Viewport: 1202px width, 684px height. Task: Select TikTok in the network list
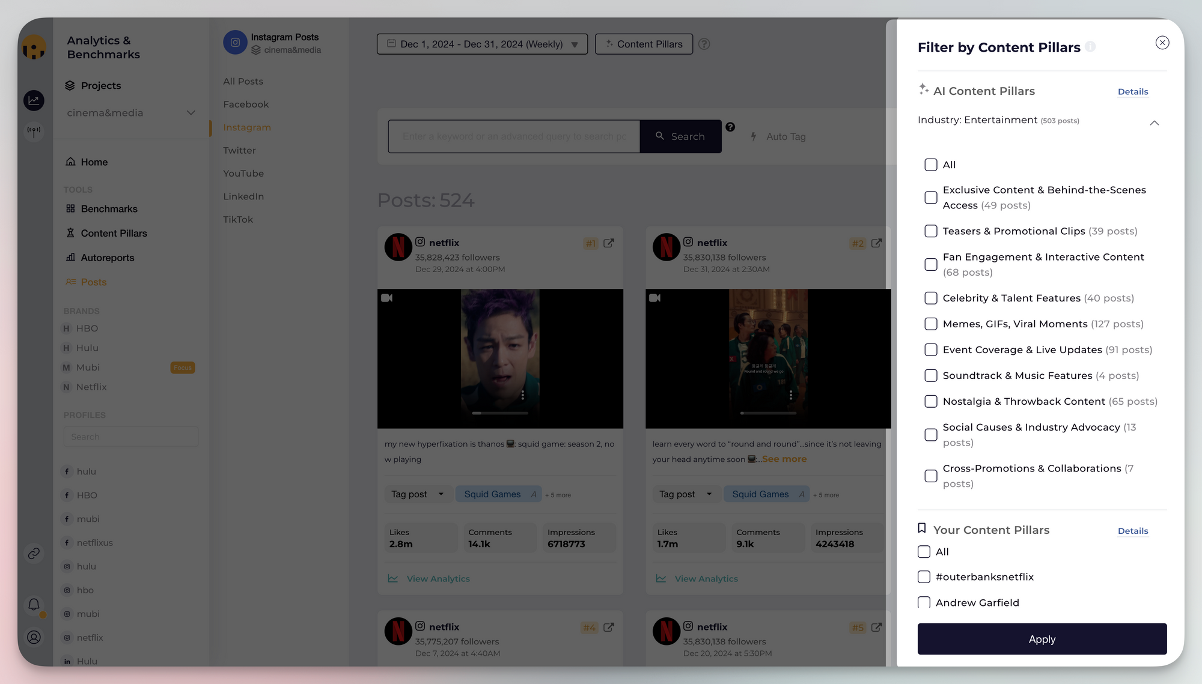238,219
